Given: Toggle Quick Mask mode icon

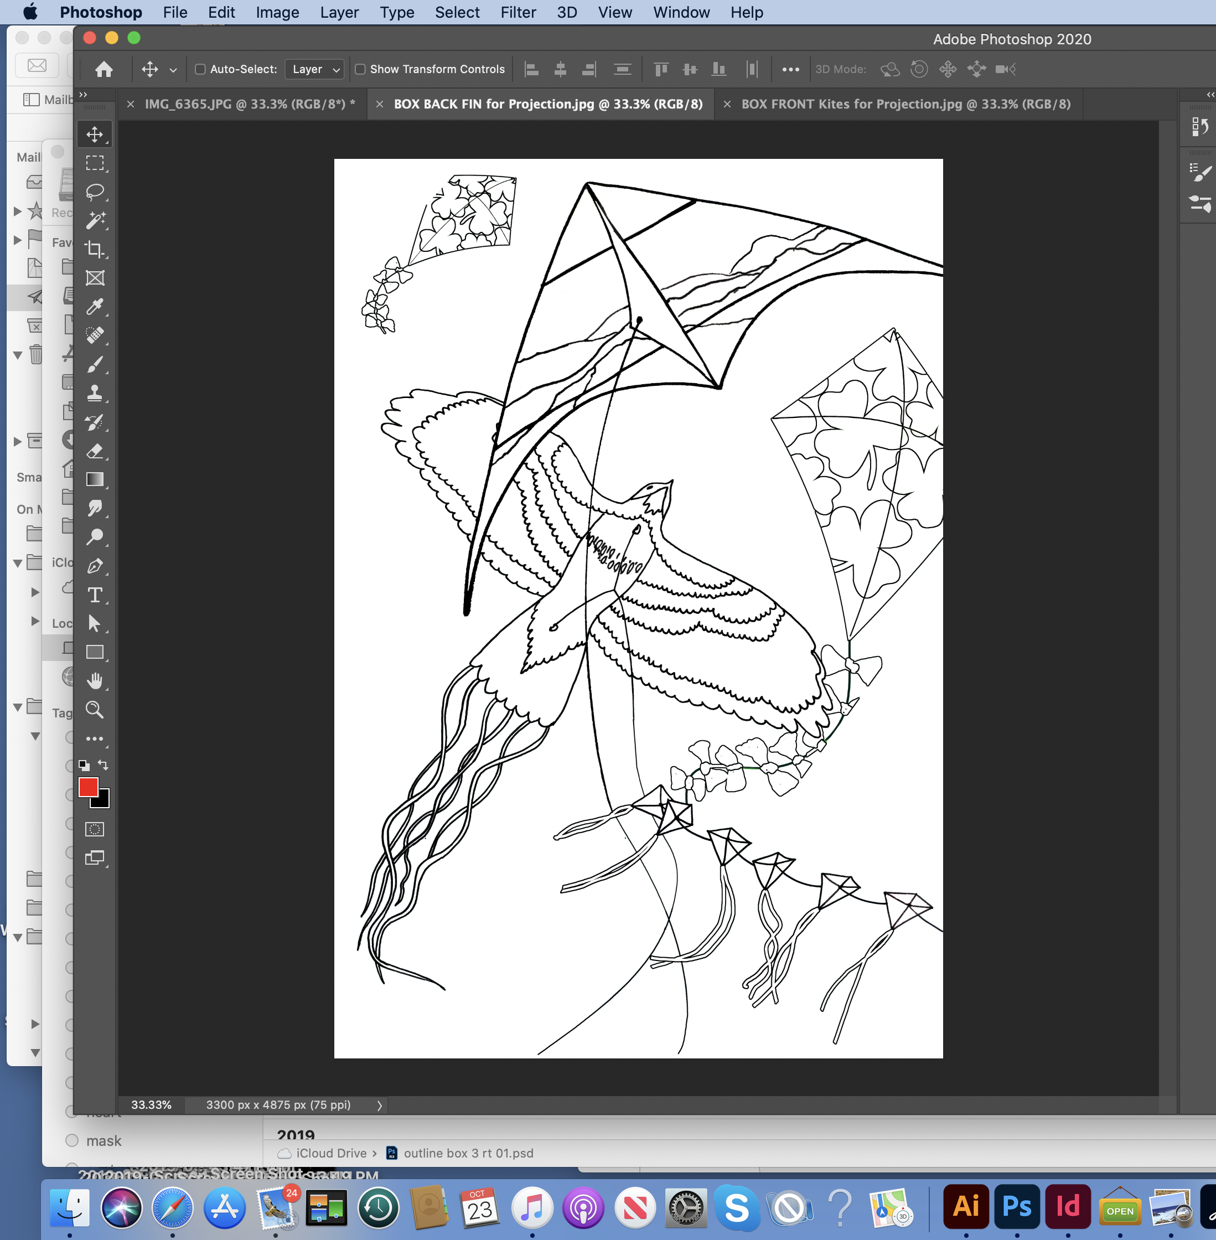Looking at the screenshot, I should click(x=95, y=829).
